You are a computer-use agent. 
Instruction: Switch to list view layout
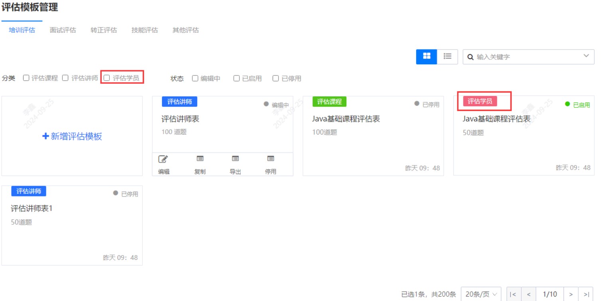[x=447, y=57]
